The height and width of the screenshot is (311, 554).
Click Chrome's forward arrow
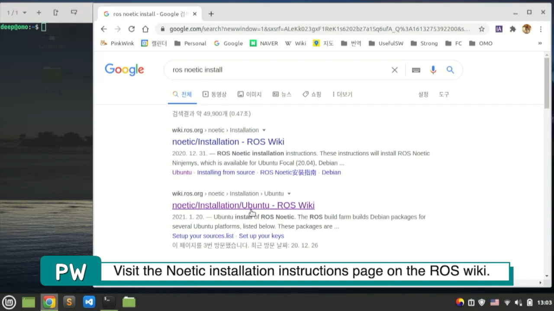click(117, 29)
